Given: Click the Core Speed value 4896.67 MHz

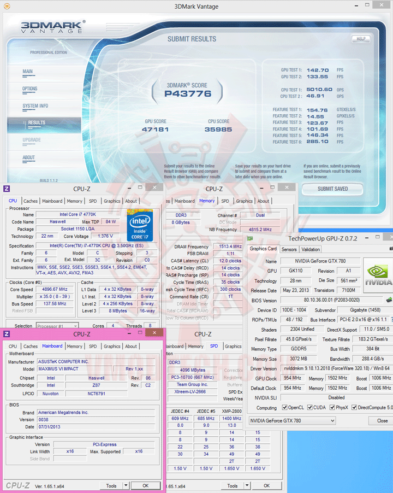Looking at the screenshot, I should pyautogui.click(x=55, y=289).
